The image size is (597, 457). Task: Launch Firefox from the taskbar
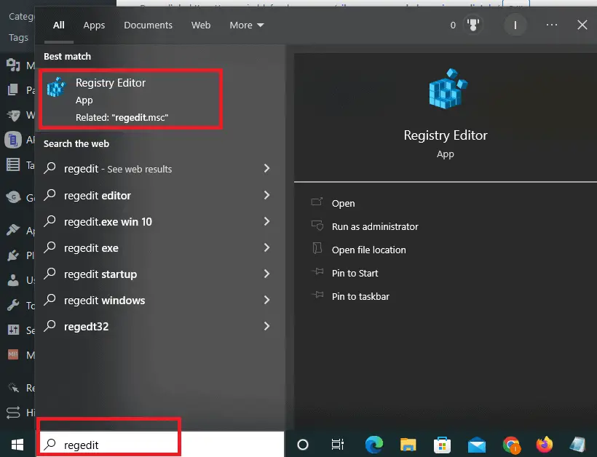[x=544, y=445]
